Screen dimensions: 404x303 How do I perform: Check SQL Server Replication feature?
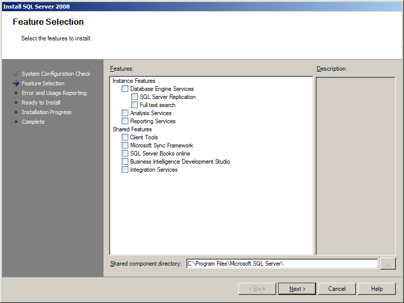[x=134, y=97]
